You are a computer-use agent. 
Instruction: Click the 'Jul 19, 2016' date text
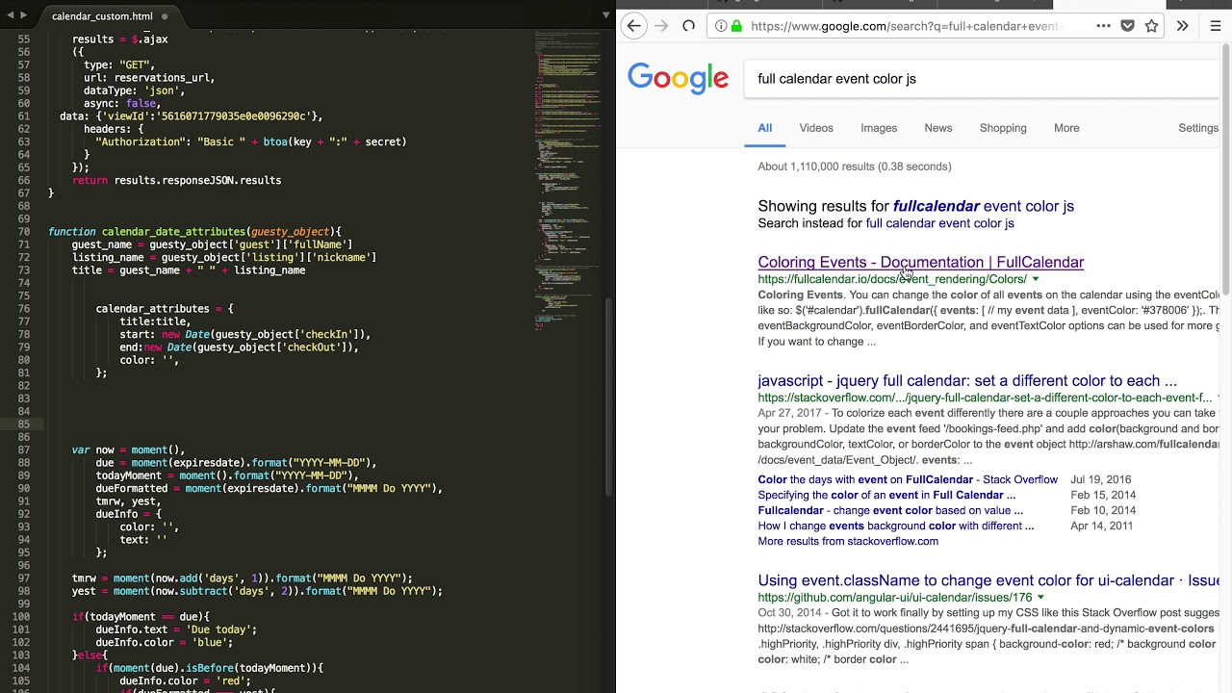click(1101, 479)
